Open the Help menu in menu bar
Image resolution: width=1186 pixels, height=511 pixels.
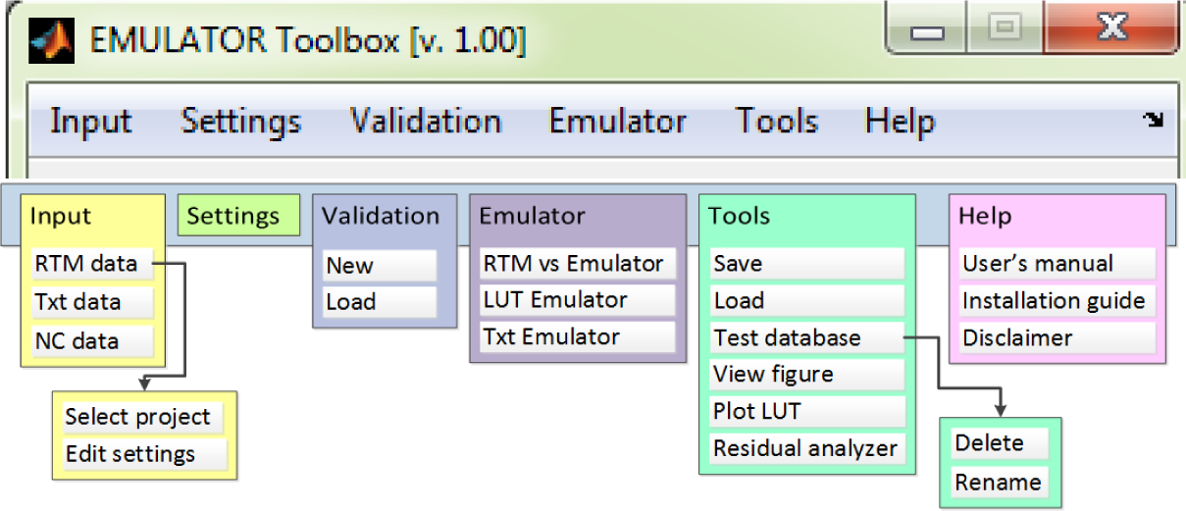tap(900, 122)
